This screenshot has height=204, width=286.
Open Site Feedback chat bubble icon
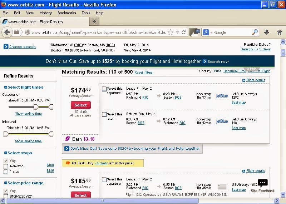tap(263, 183)
